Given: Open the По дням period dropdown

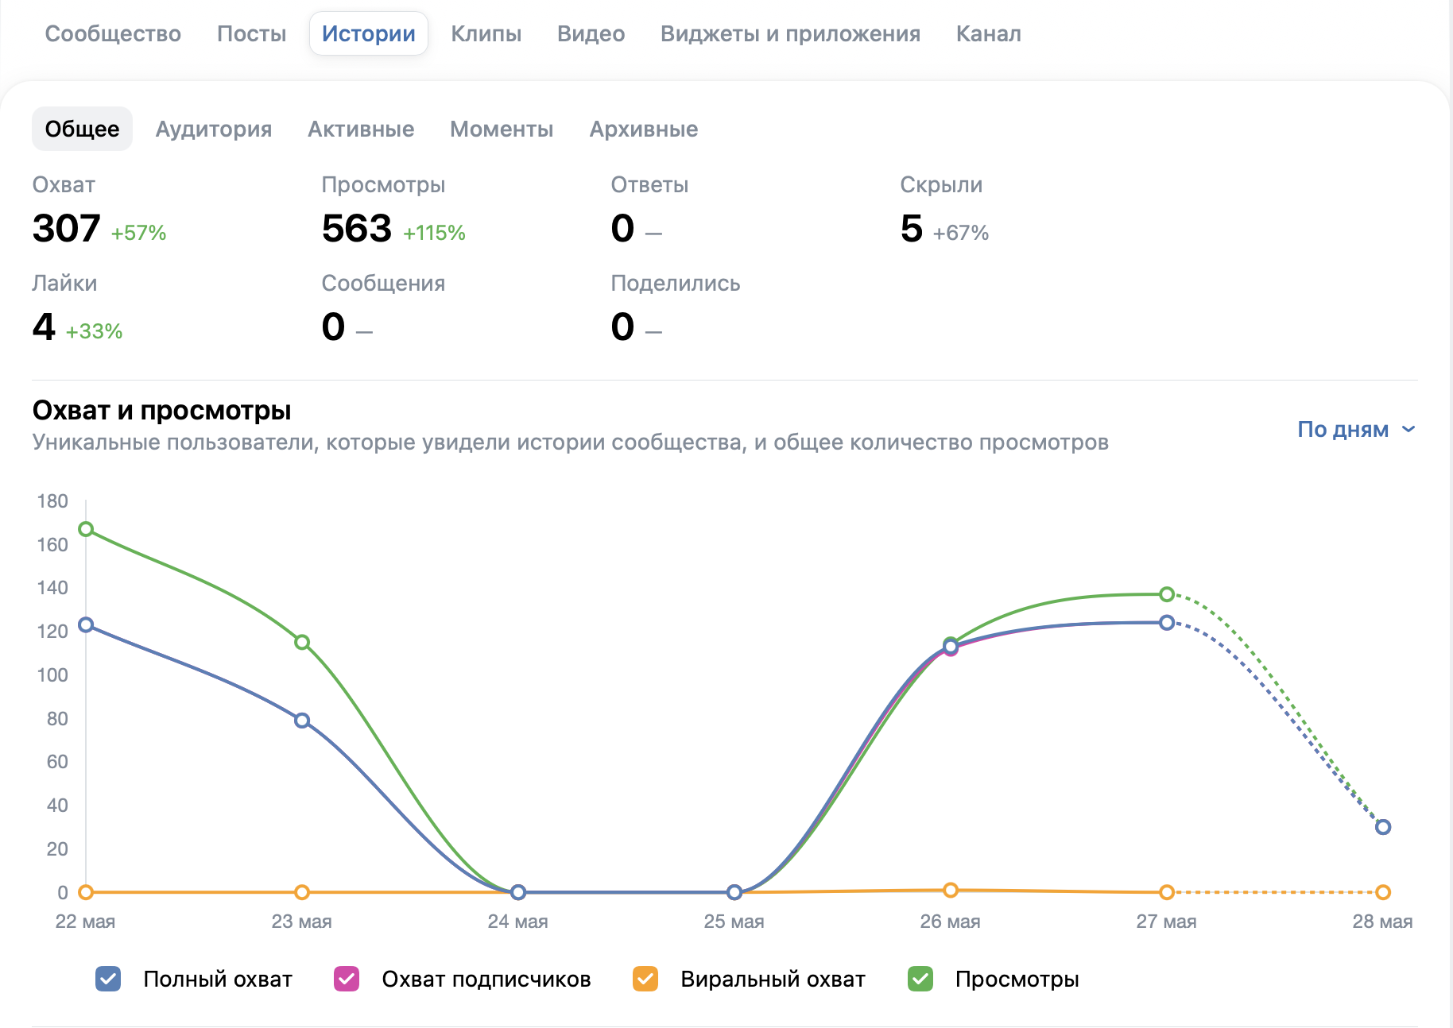Looking at the screenshot, I should pyautogui.click(x=1357, y=429).
